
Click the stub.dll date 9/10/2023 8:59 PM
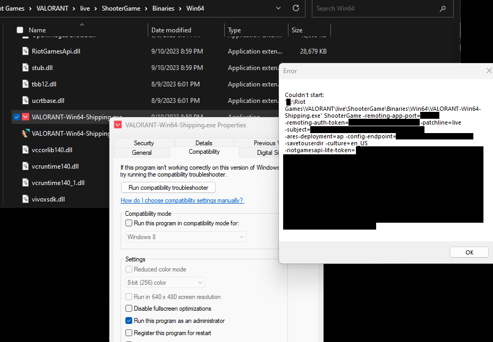[x=177, y=68]
